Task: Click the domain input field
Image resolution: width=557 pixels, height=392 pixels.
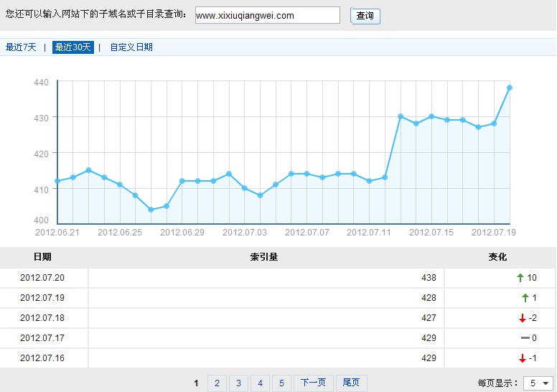Action: [267, 15]
